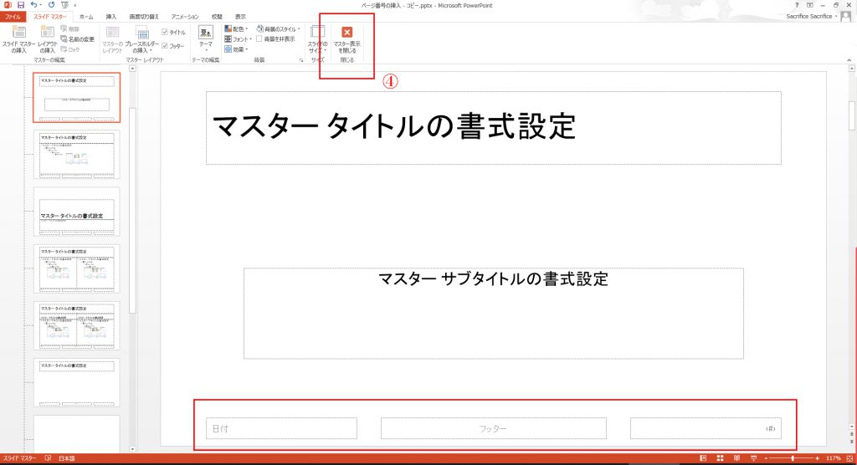Click the Close Master View (マスター表示を閉じる) button
The height and width of the screenshot is (465, 857).
coord(346,40)
